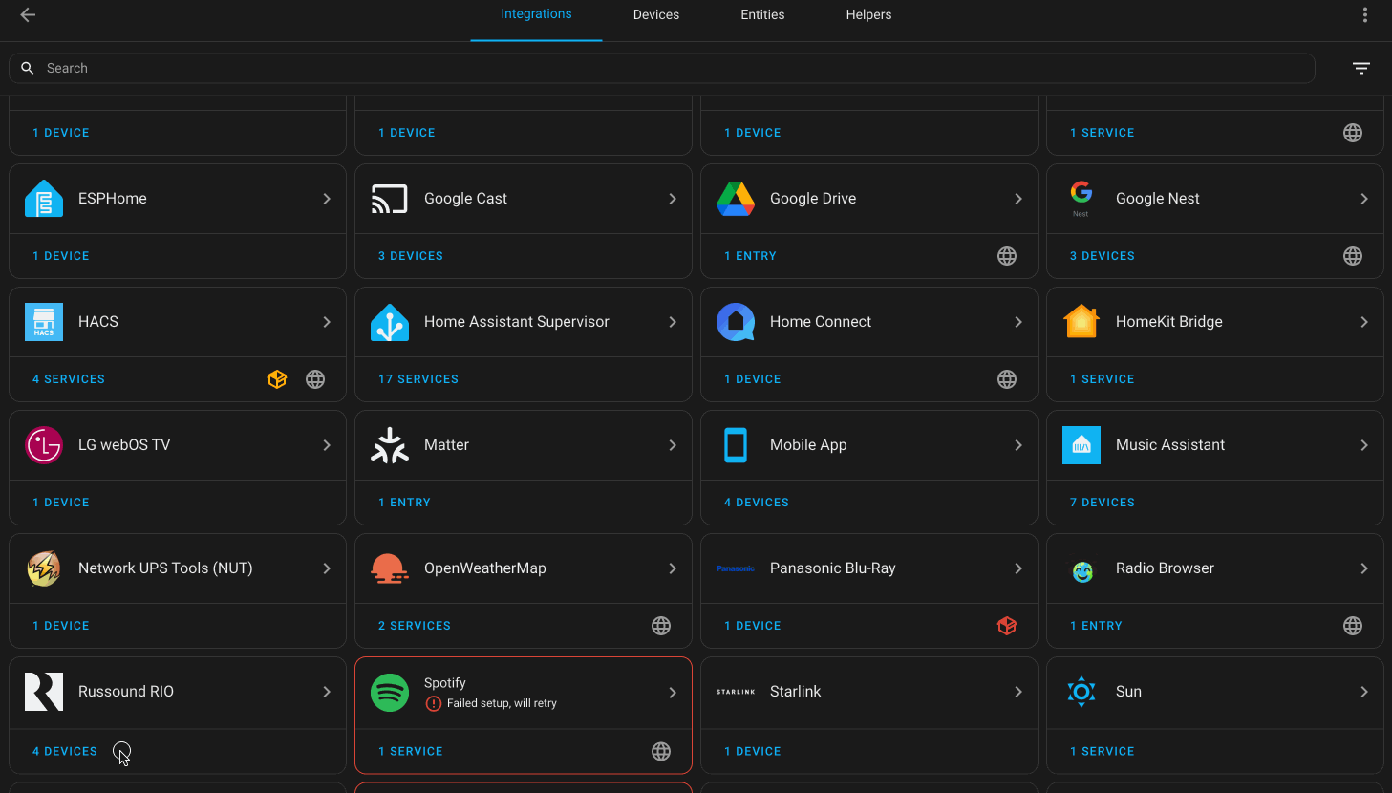Switch to the Helpers tab
The image size is (1392, 793).
tap(868, 14)
